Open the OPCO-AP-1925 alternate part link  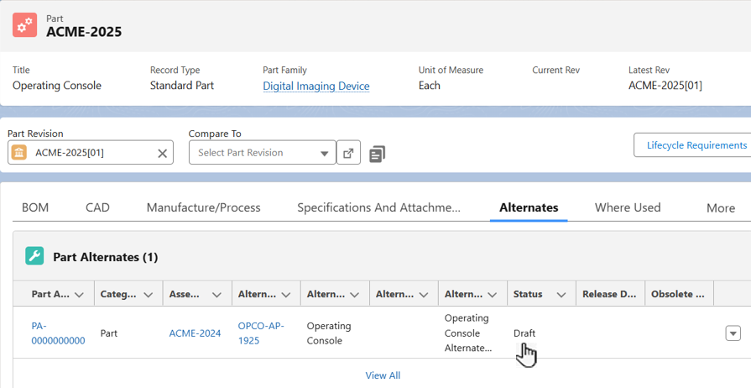261,333
